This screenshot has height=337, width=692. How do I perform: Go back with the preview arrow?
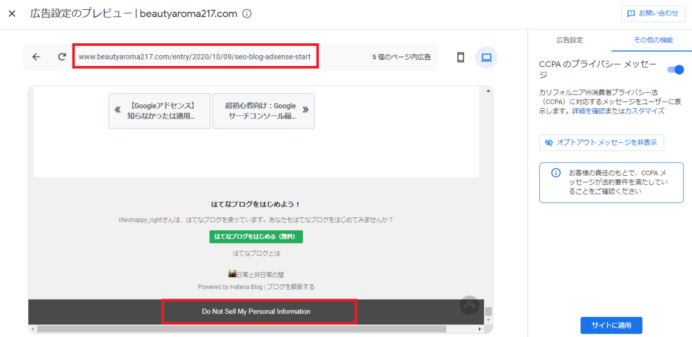[x=36, y=57]
